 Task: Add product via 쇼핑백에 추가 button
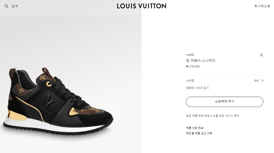[225, 102]
